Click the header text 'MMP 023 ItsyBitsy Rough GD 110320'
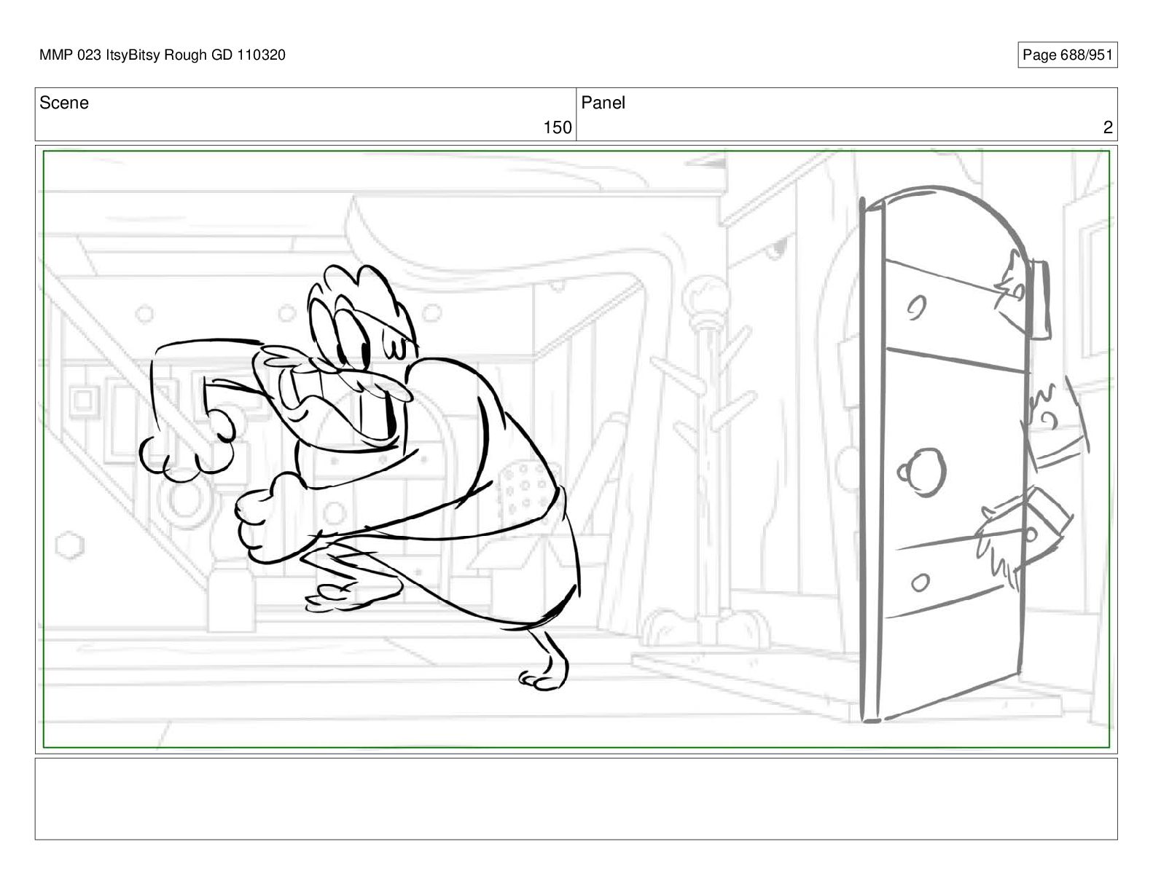 click(163, 55)
